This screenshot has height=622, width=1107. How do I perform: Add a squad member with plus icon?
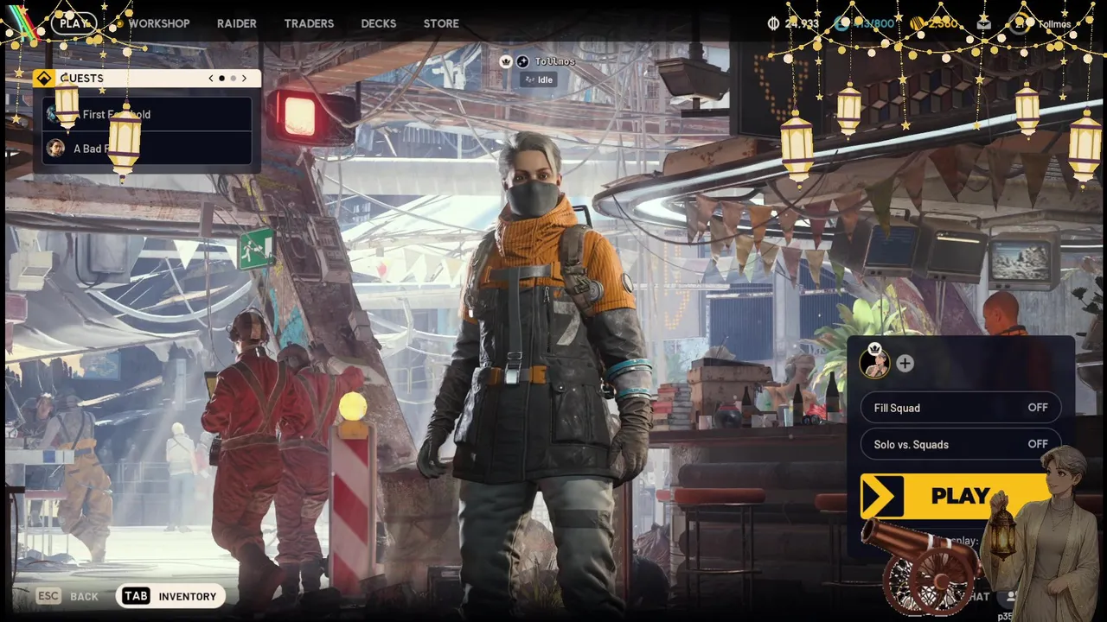click(x=905, y=364)
